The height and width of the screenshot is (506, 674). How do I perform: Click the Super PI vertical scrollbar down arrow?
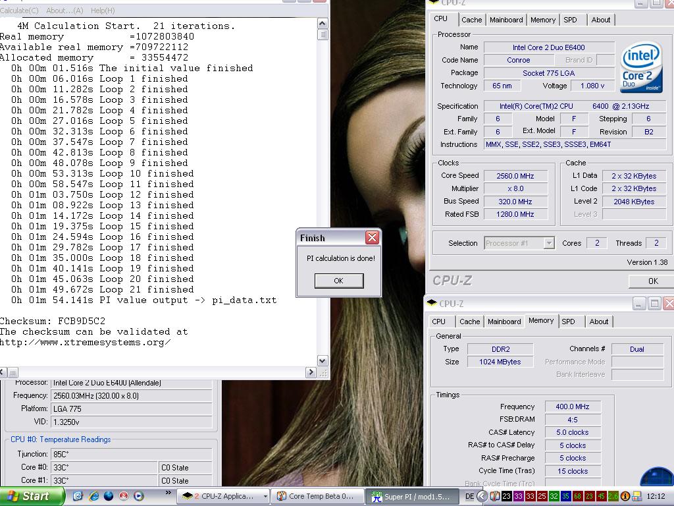click(x=323, y=360)
